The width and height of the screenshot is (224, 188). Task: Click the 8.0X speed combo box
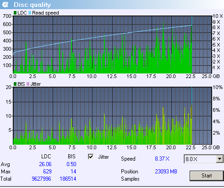[204, 159]
